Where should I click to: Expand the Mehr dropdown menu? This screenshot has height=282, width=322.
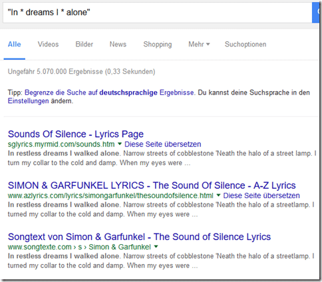tap(199, 45)
